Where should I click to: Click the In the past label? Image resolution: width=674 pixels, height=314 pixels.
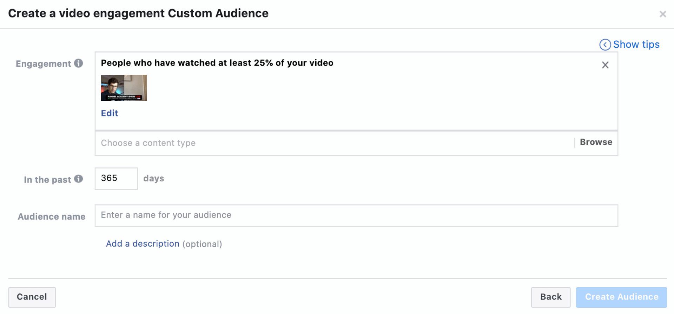(x=47, y=180)
